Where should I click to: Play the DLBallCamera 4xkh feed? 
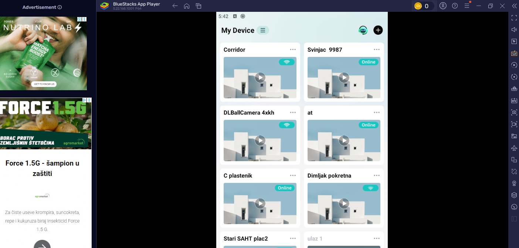point(260,140)
